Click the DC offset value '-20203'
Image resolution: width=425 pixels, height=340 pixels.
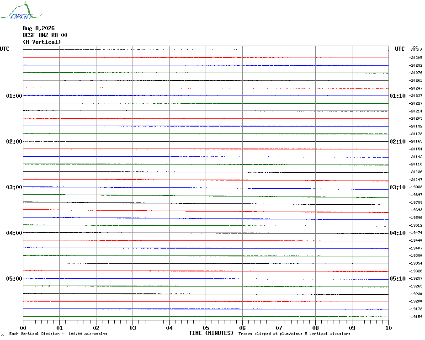tap(415, 118)
